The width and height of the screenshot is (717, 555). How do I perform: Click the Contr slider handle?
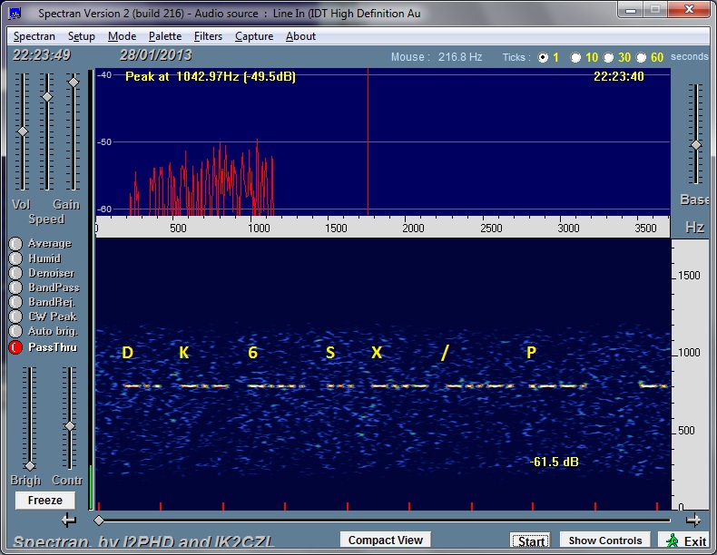tap(70, 426)
